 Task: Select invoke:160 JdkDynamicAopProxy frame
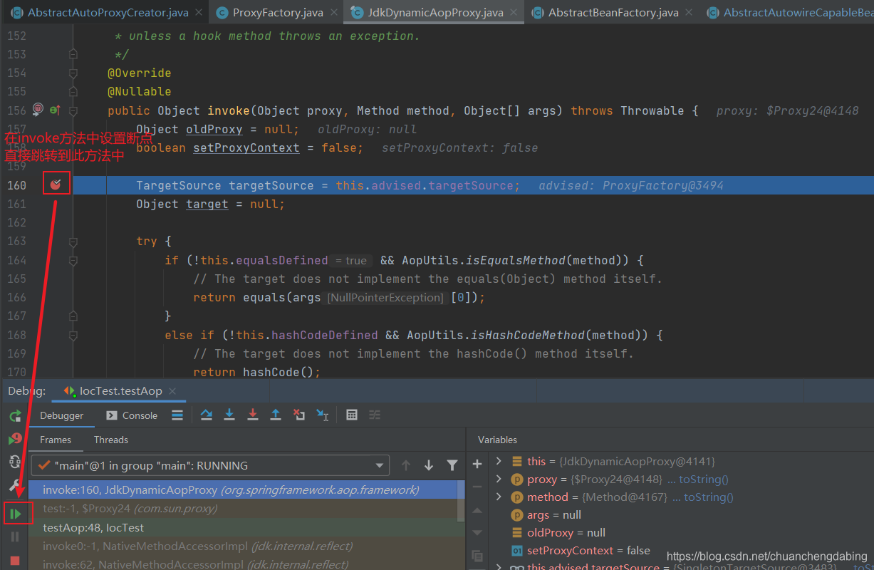242,489
